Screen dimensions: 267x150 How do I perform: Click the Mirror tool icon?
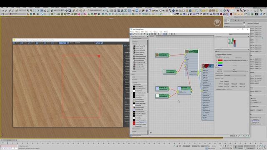coord(104,10)
